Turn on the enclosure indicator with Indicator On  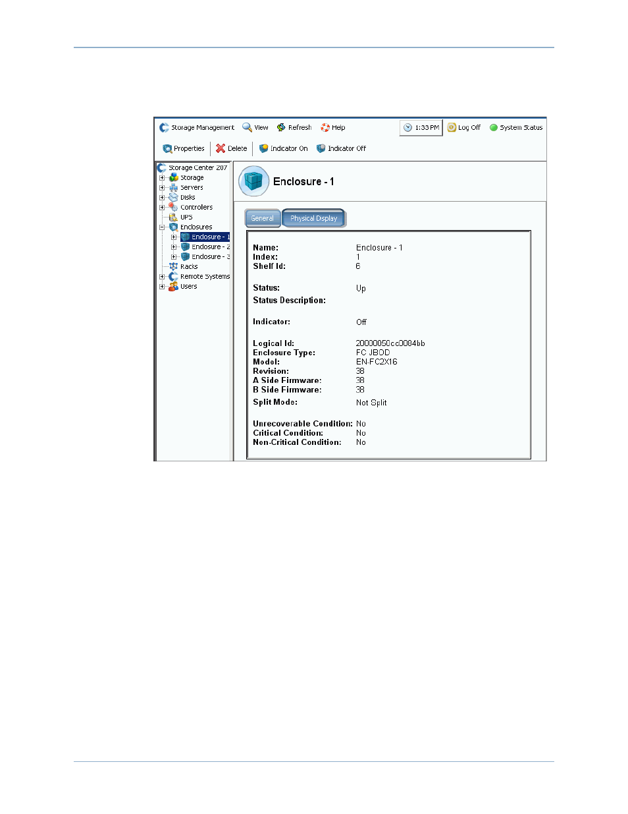point(283,149)
